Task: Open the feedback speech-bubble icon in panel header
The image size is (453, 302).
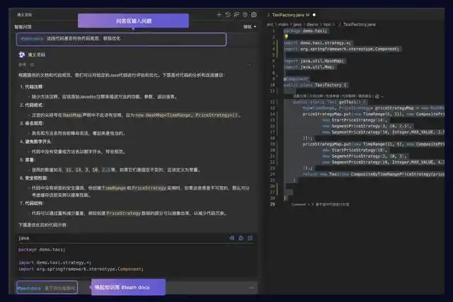Action: tap(236, 15)
